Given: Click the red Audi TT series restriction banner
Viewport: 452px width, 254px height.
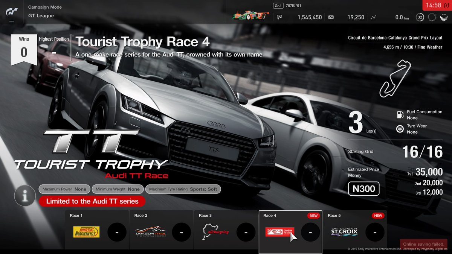Looking at the screenshot, I should (92, 201).
